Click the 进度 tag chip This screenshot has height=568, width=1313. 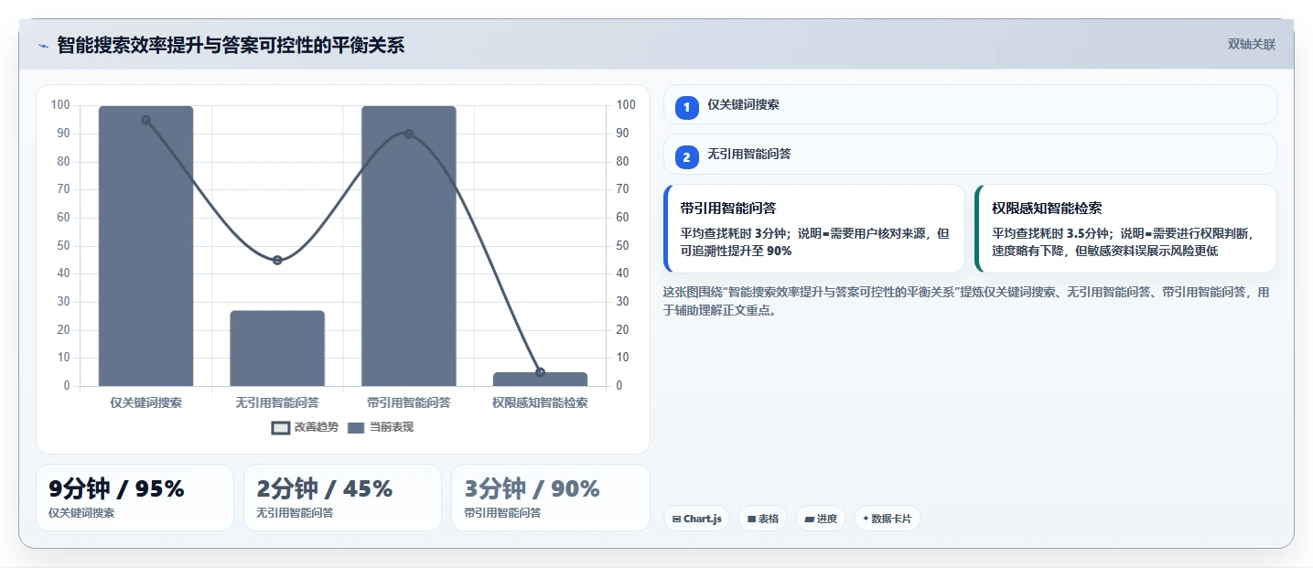821,519
